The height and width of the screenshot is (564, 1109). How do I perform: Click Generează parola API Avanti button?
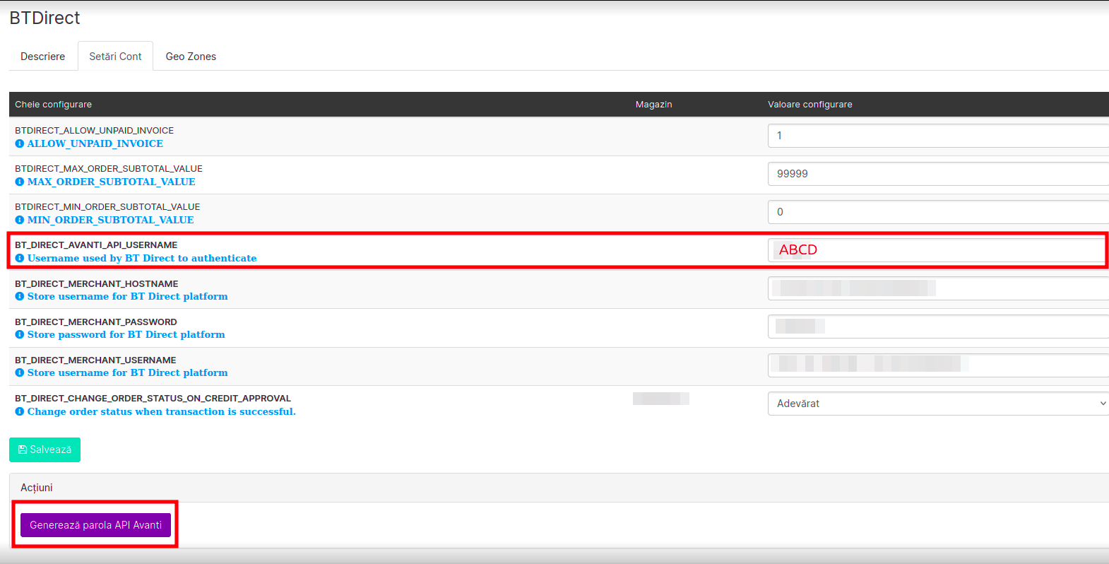(x=95, y=525)
